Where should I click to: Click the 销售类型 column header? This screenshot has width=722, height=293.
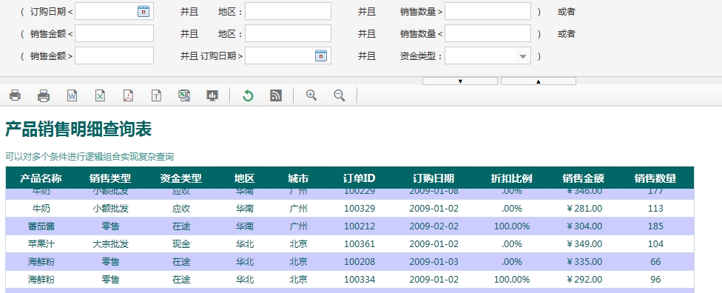[110, 178]
